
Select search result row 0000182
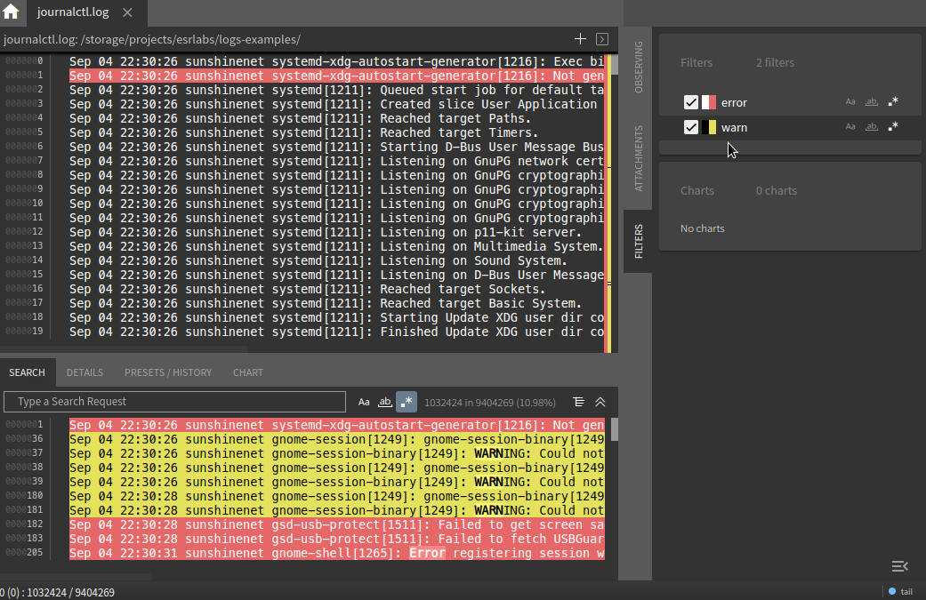[336, 524]
